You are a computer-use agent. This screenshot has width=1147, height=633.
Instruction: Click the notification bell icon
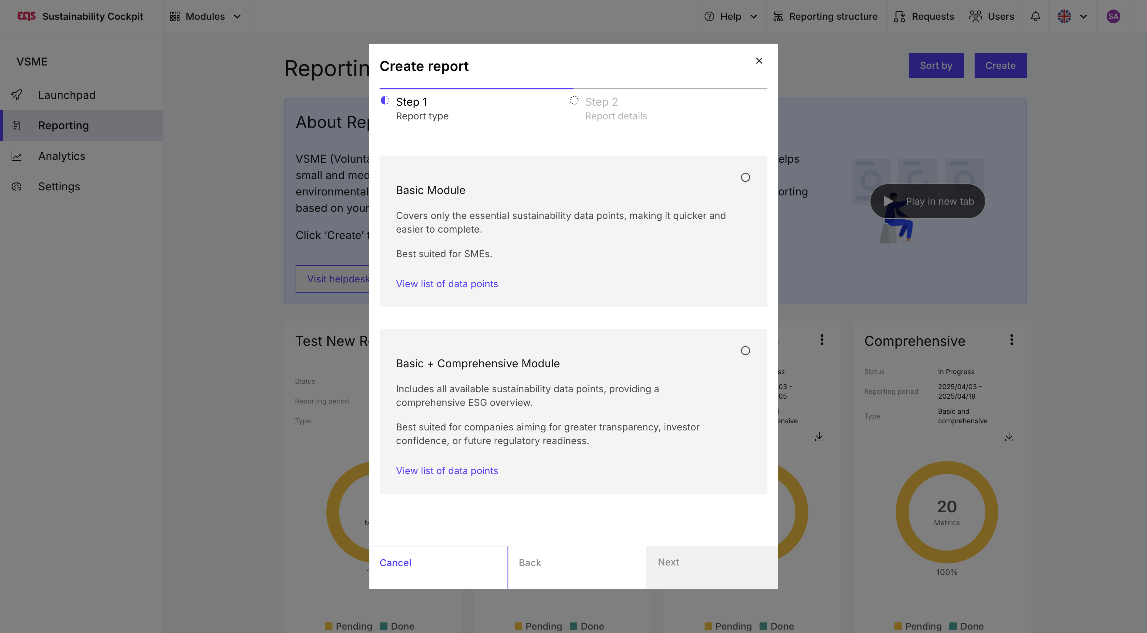1035,16
